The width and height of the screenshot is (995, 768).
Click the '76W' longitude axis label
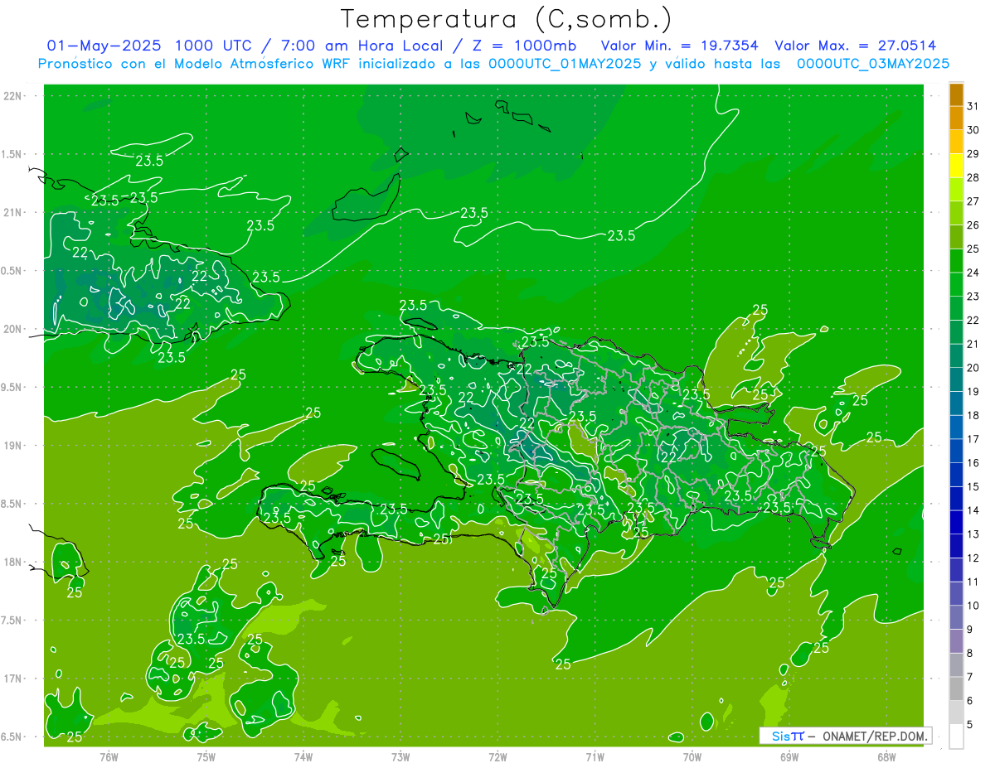(109, 756)
